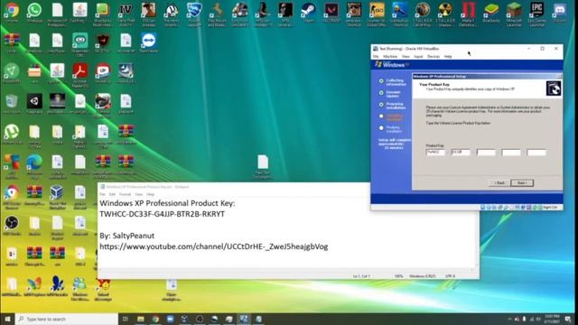The width and height of the screenshot is (578, 325).
Task: Click the YouTube channel URL in Notepad
Action: (x=214, y=246)
